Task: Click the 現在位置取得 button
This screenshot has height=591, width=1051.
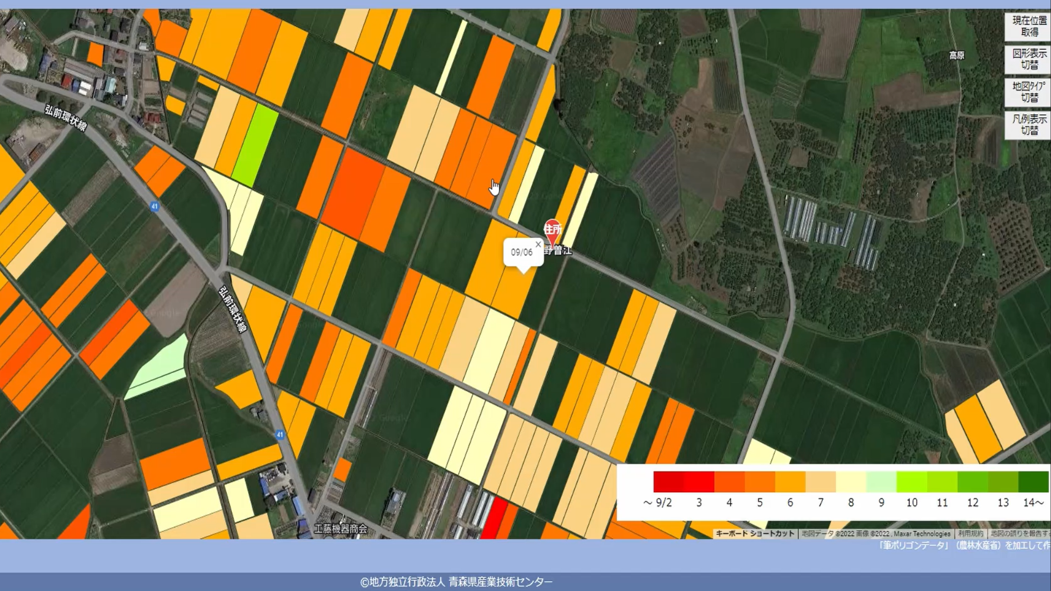Action: (x=1028, y=26)
